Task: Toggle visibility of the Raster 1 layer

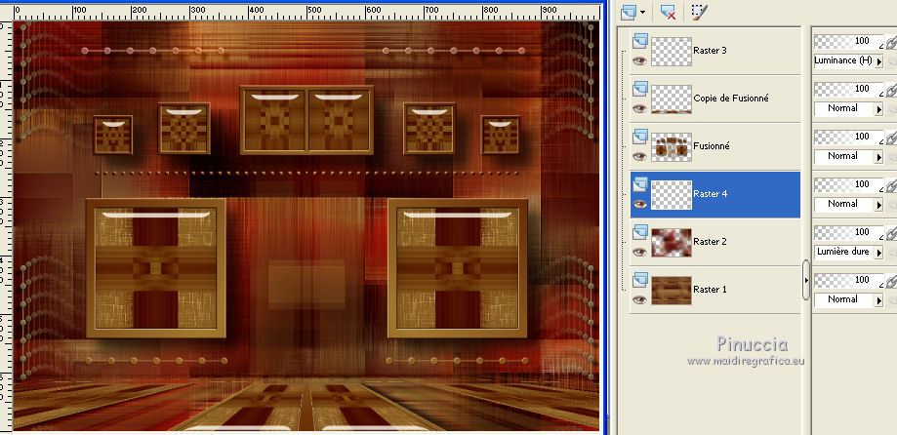Action: coord(640,300)
